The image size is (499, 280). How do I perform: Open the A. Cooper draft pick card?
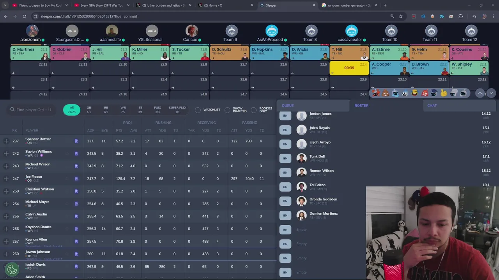pos(389,68)
